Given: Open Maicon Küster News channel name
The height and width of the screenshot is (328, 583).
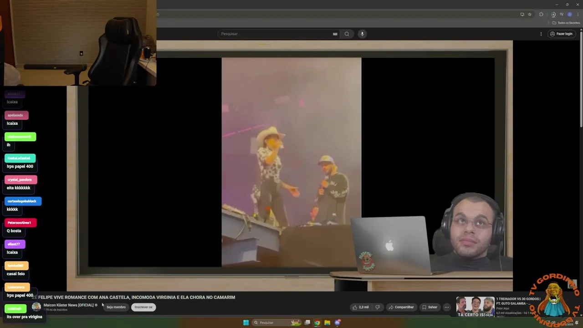Looking at the screenshot, I should click(x=68, y=305).
